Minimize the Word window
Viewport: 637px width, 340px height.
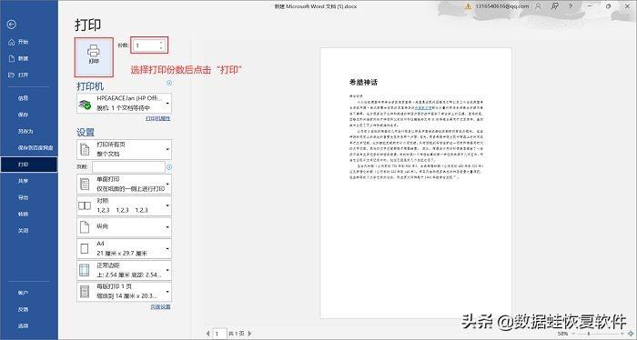[589, 6]
